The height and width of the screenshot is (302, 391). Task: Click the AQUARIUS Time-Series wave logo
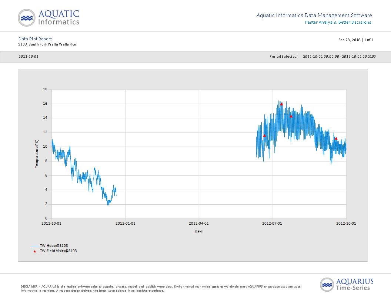click(x=327, y=285)
